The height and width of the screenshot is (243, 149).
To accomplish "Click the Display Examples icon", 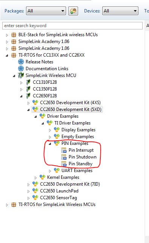I will pos(57,129).
